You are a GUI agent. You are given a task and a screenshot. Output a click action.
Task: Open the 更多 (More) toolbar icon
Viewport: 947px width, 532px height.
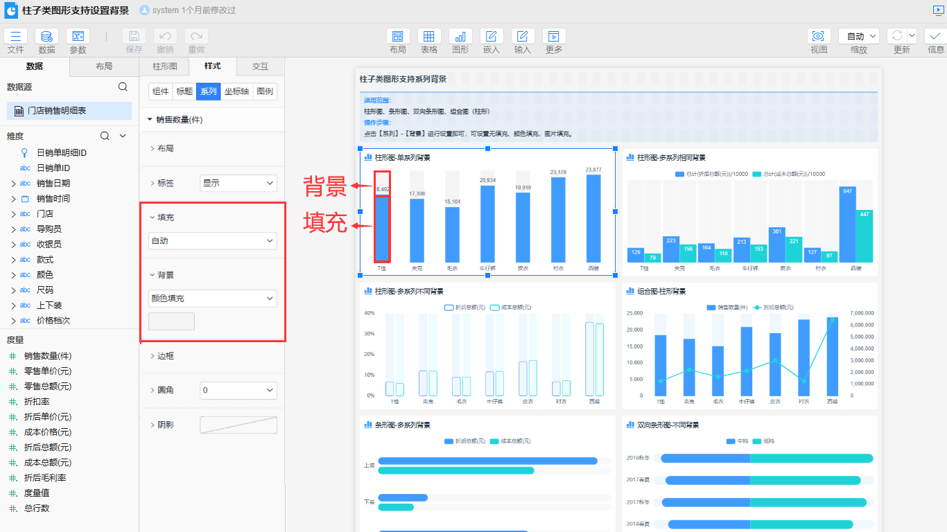coord(554,37)
